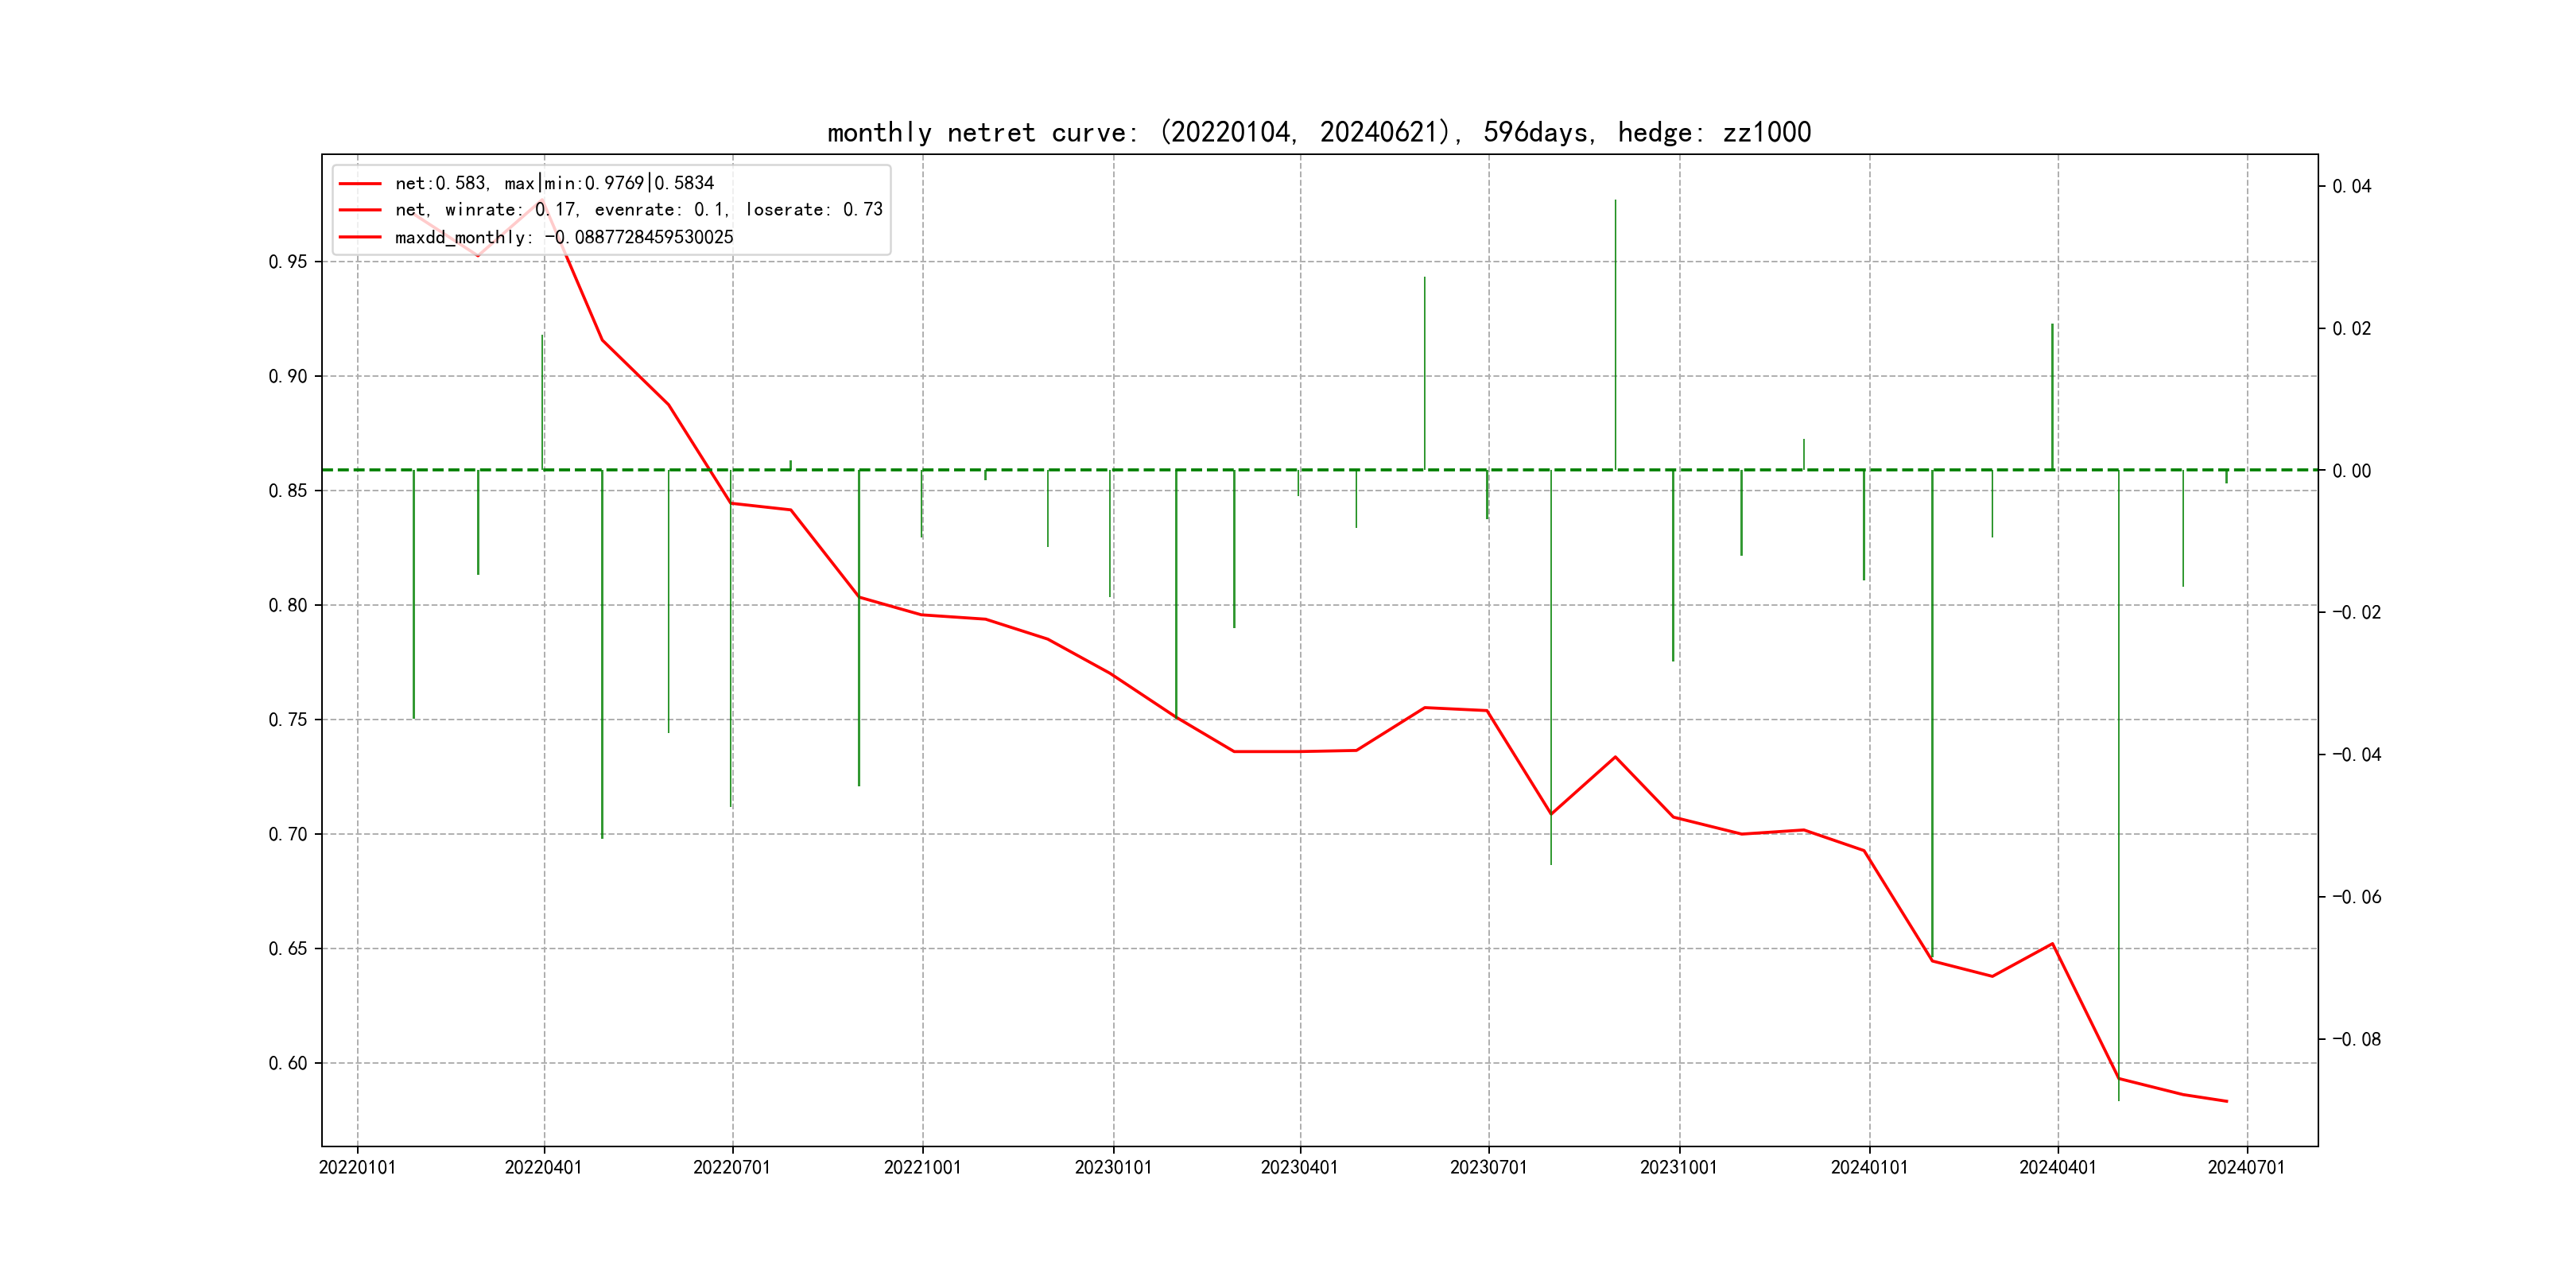
Task: Click the red net legend line swatch
Action: (360, 184)
